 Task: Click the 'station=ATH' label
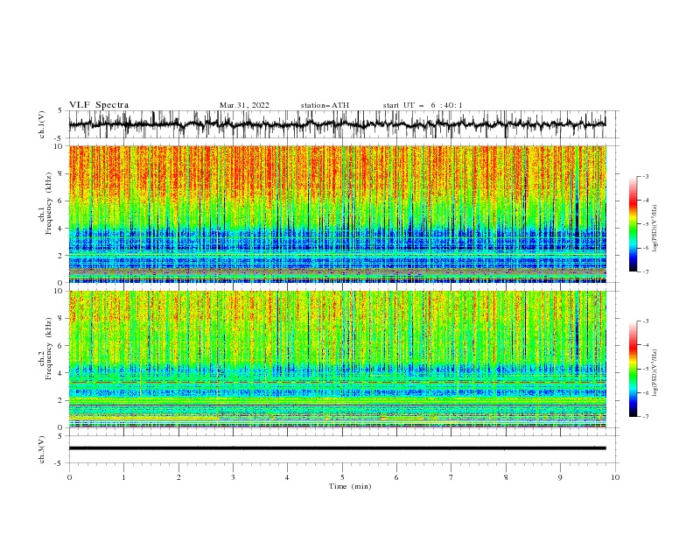[325, 105]
